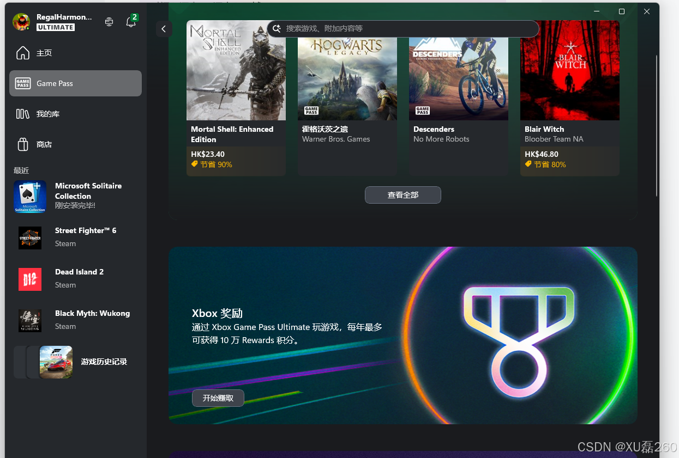Open Black Myth: Wukong game icon

coord(30,321)
